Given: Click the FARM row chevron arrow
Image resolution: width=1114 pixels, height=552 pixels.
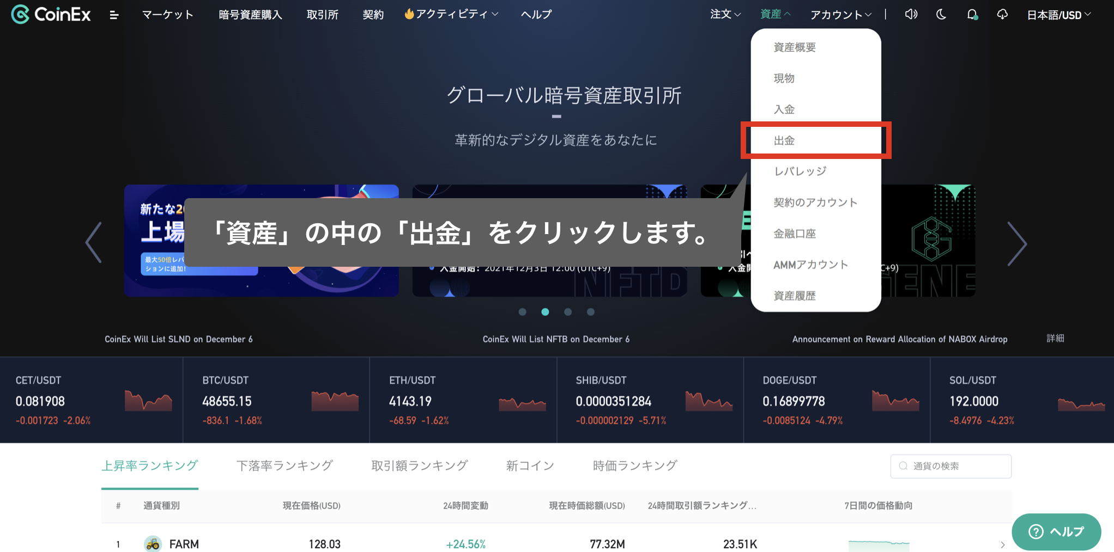Looking at the screenshot, I should click(x=1002, y=544).
